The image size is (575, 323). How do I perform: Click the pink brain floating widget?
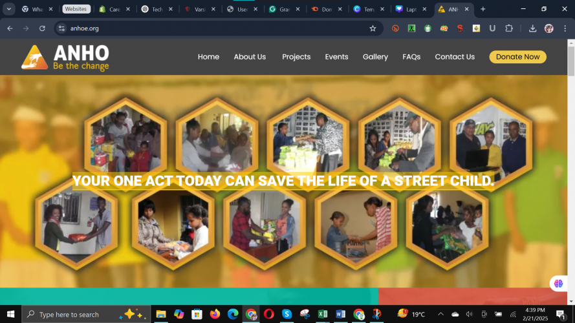pos(558,284)
